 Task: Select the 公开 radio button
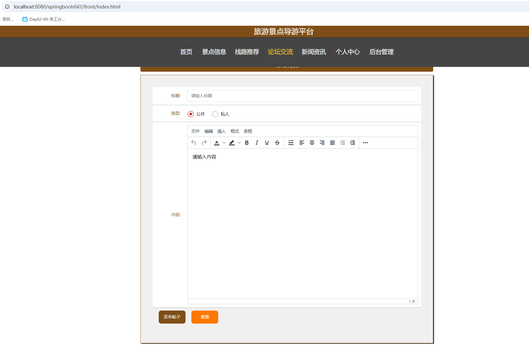point(190,114)
